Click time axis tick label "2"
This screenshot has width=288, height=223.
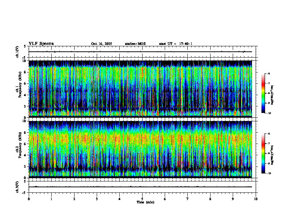tap(74, 199)
